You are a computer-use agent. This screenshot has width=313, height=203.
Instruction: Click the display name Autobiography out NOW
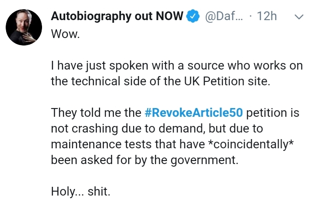pyautogui.click(x=117, y=16)
